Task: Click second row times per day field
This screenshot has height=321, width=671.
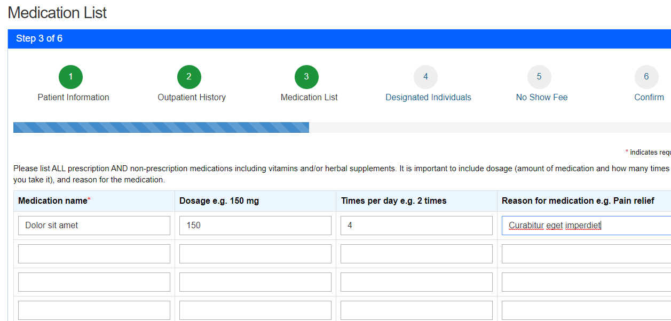Action: [416, 254]
